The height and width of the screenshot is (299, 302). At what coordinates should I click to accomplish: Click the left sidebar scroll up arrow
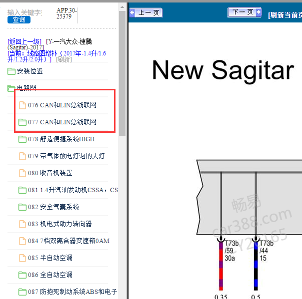point(122,7)
